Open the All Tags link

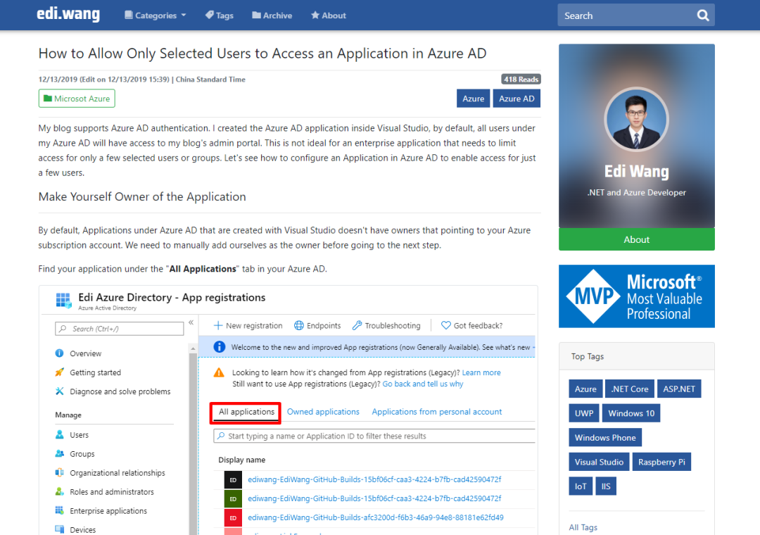coord(583,527)
